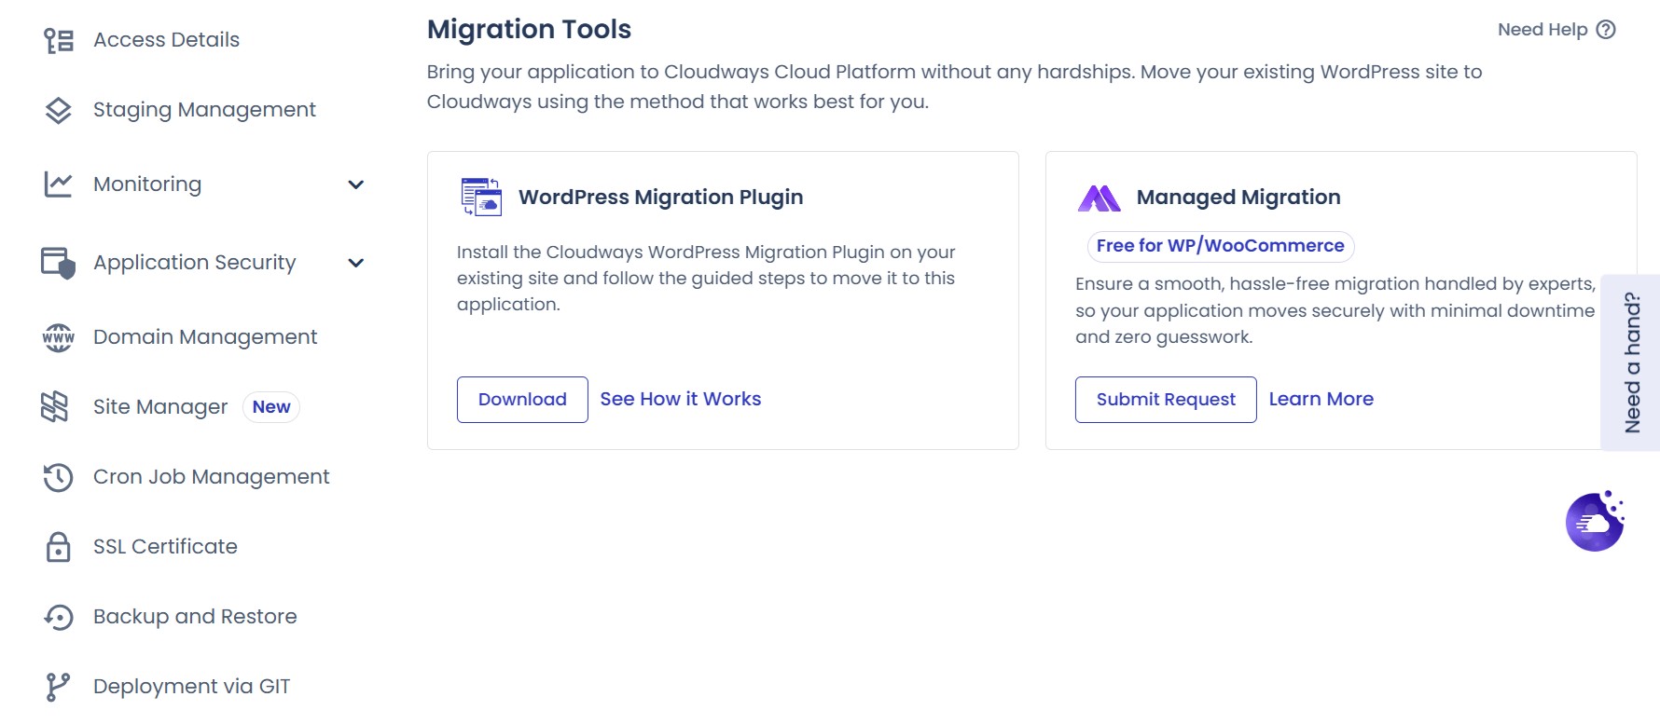Open Application Security section
Viewport: 1660px width, 724px height.
pos(195,263)
